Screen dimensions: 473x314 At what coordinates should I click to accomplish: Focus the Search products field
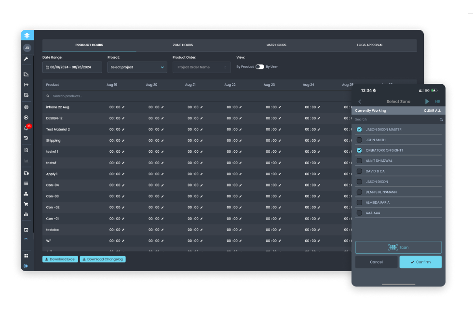click(196, 96)
